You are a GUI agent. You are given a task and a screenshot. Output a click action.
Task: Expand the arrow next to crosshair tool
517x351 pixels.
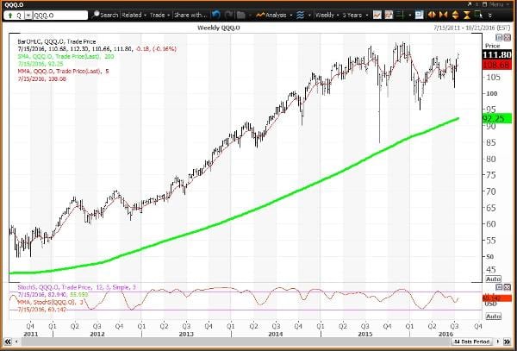point(409,16)
